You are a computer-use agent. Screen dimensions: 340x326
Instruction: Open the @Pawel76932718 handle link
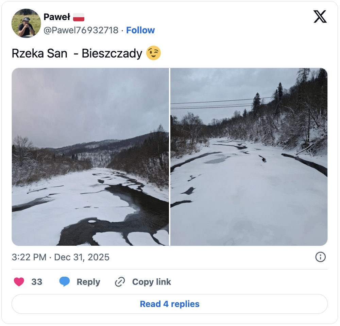(81, 30)
